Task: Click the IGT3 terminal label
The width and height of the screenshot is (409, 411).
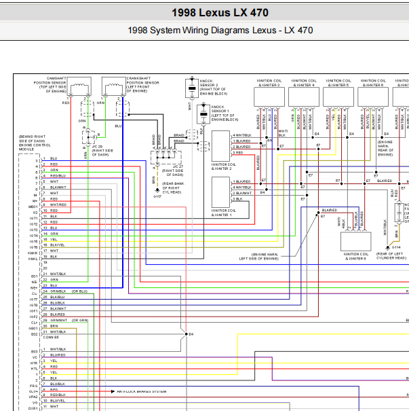Action: coord(33,230)
